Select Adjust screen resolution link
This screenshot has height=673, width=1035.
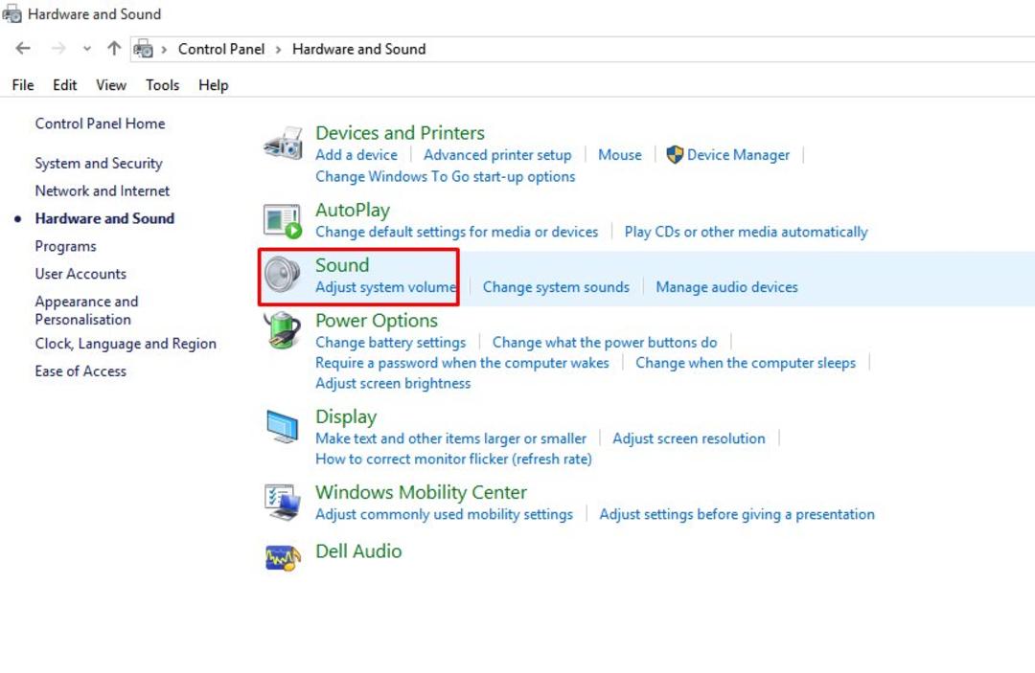click(688, 439)
